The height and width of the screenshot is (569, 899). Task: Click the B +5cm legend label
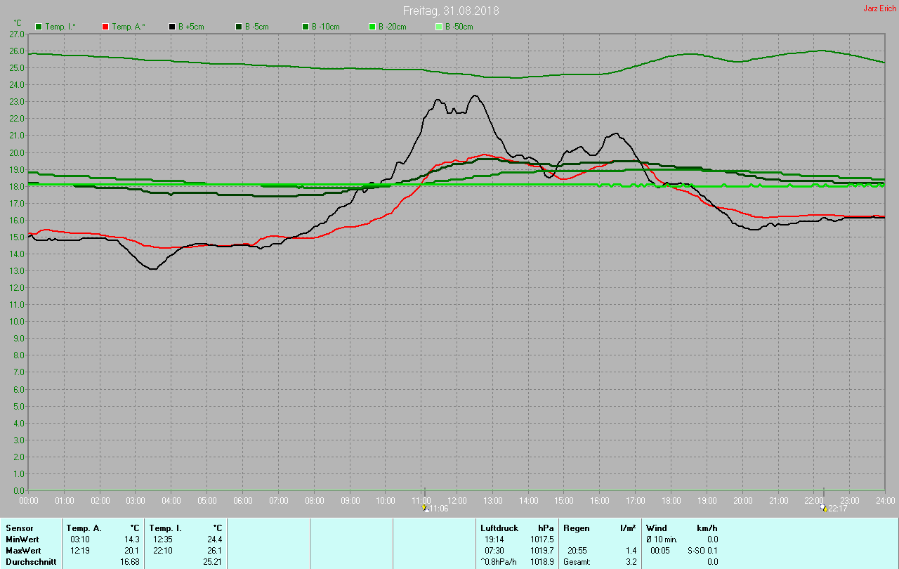coord(191,27)
